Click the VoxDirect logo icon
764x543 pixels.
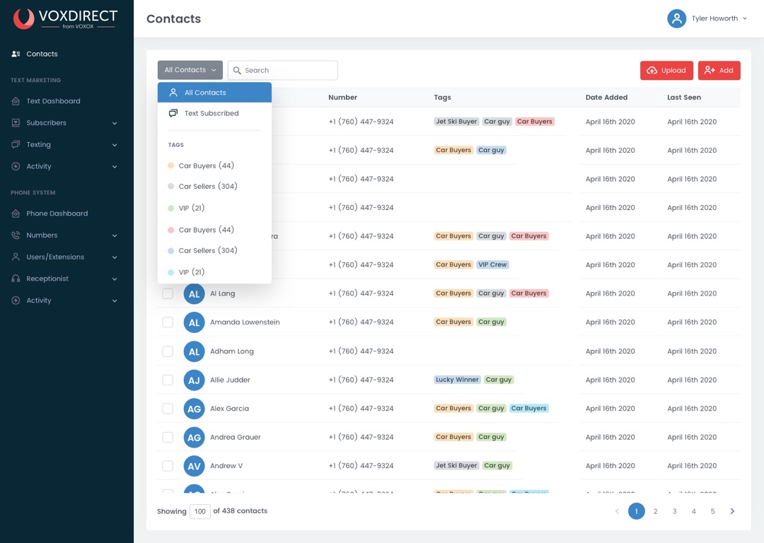point(24,18)
